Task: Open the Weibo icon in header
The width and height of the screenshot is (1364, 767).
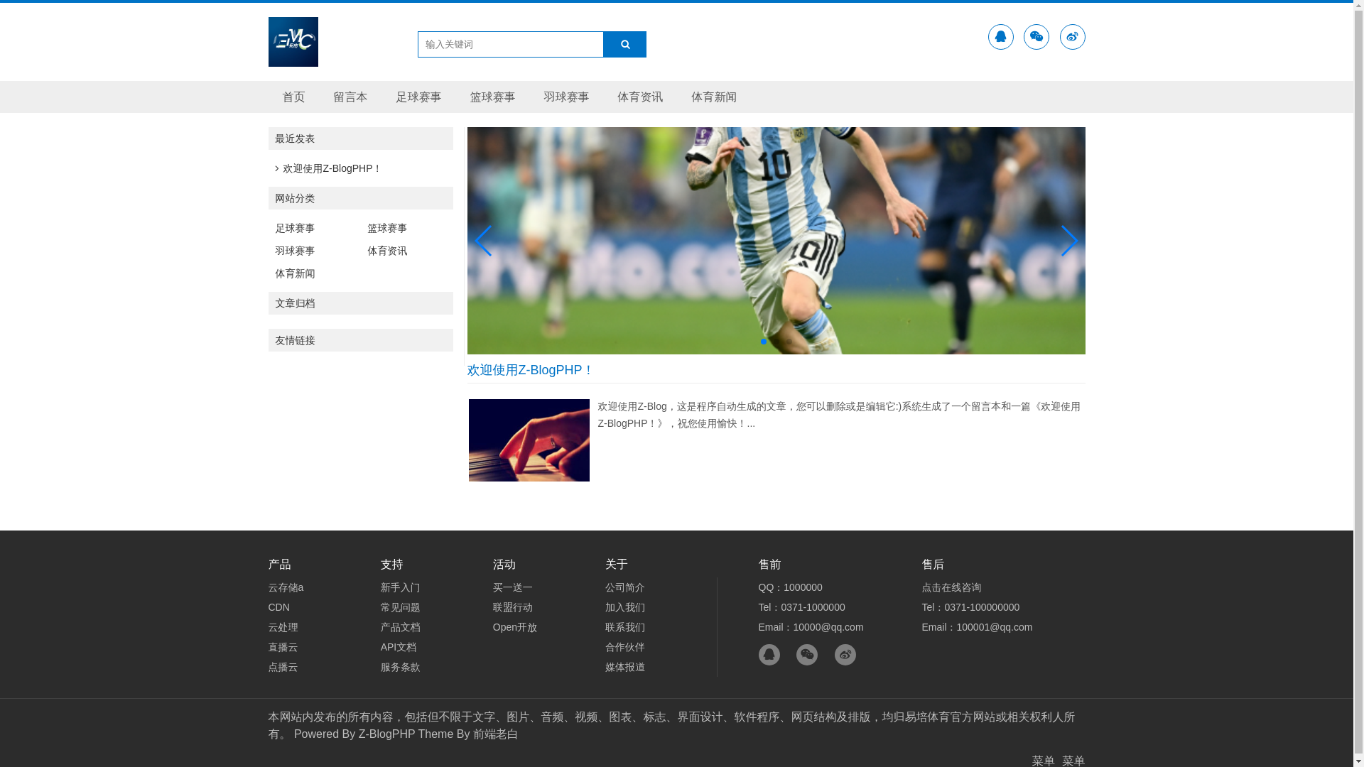Action: click(x=1072, y=37)
